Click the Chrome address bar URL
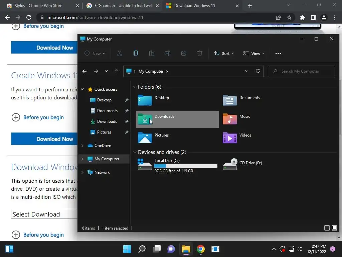 (x=95, y=17)
